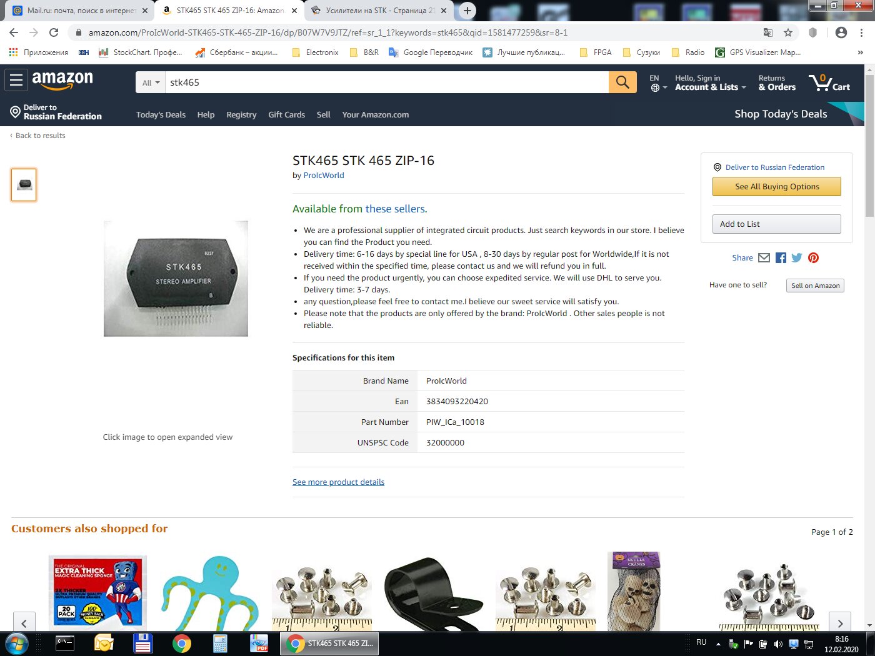Open See more product details link
The height and width of the screenshot is (656, 875).
tap(338, 482)
